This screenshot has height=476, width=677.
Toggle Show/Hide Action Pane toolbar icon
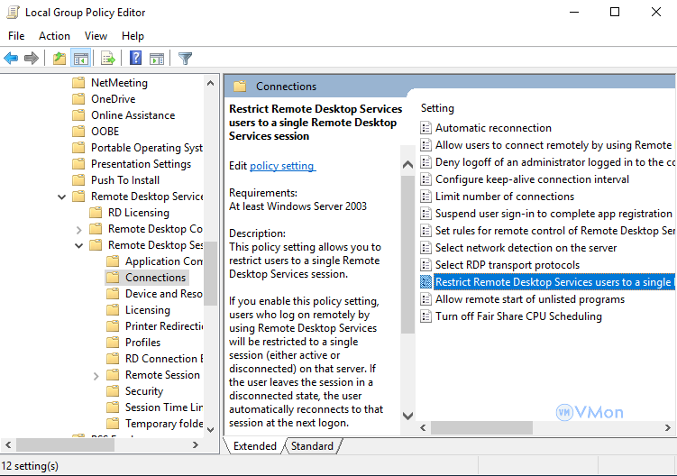point(156,59)
